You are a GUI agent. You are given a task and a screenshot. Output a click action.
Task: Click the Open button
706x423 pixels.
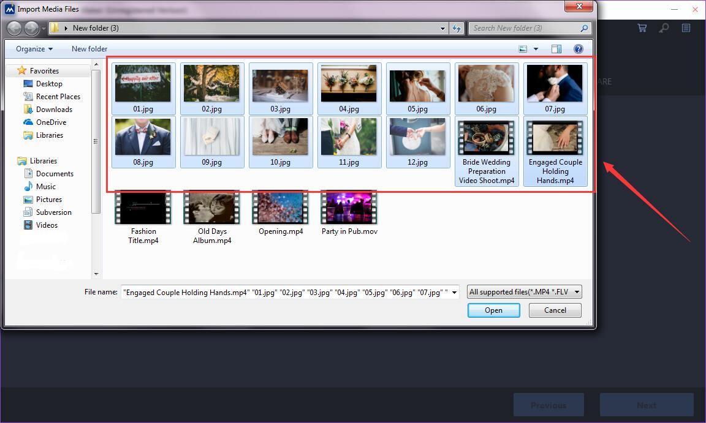click(x=493, y=310)
